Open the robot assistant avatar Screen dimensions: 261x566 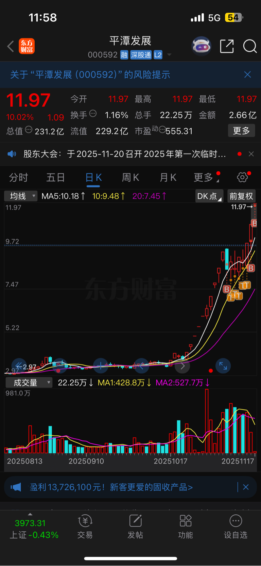(202, 46)
